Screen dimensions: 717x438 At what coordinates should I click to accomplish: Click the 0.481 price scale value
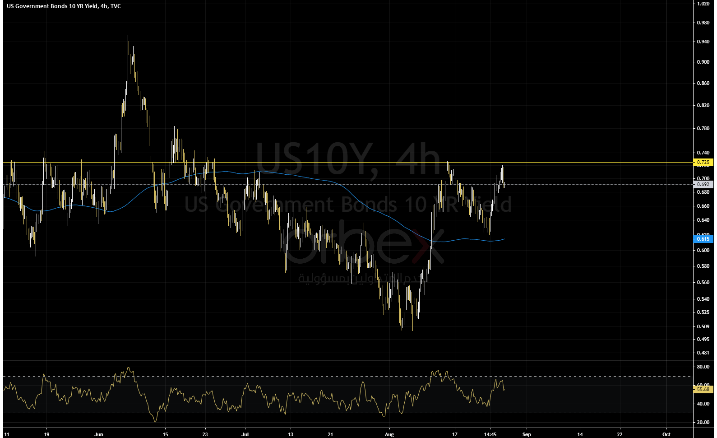click(x=703, y=353)
